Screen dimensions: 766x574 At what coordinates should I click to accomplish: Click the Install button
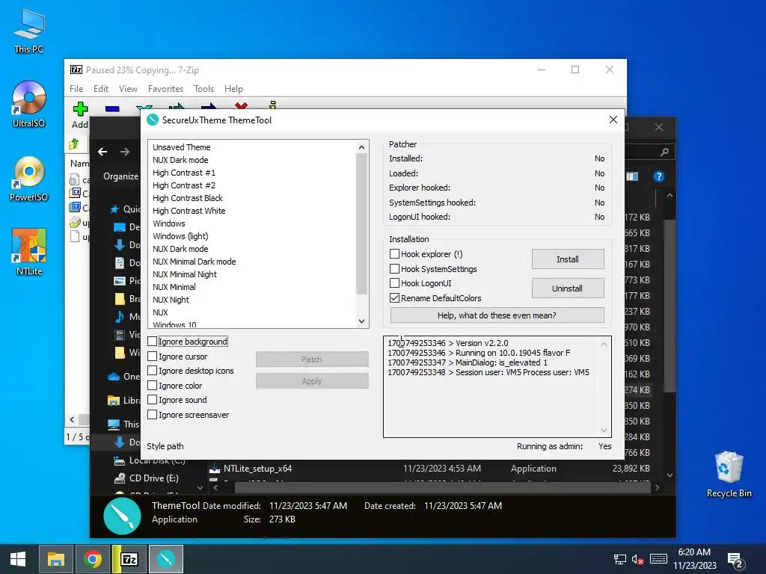point(568,259)
